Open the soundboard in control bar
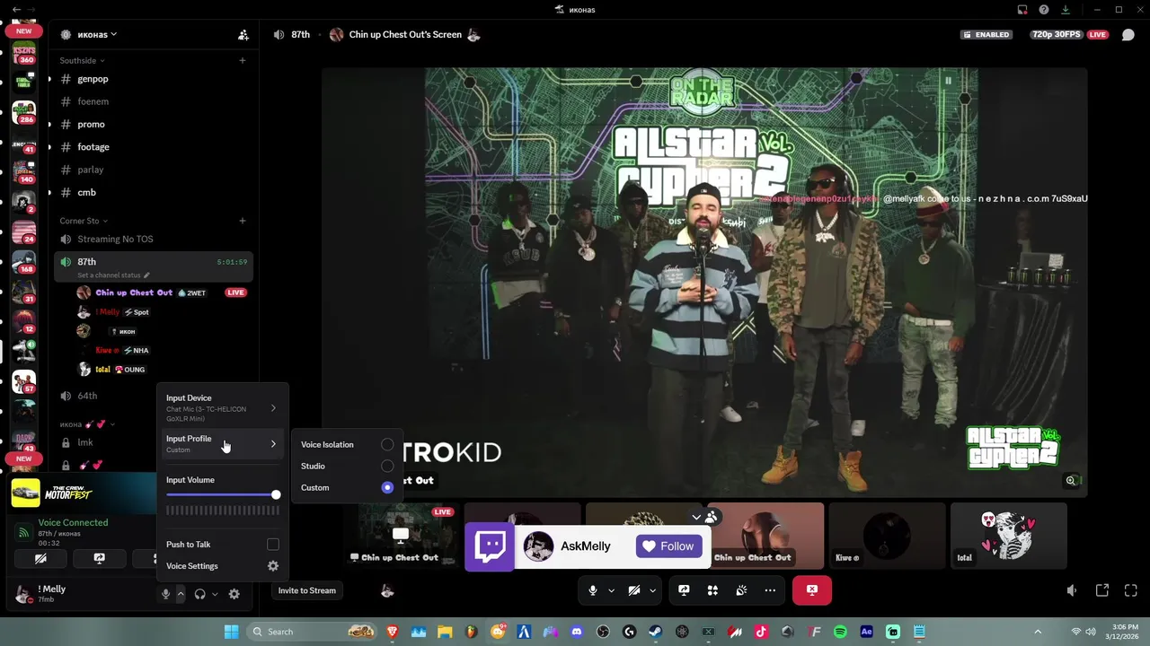 [741, 590]
